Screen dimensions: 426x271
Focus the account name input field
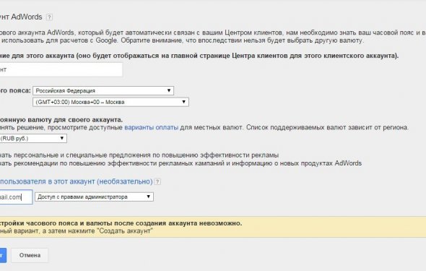(x=61, y=69)
